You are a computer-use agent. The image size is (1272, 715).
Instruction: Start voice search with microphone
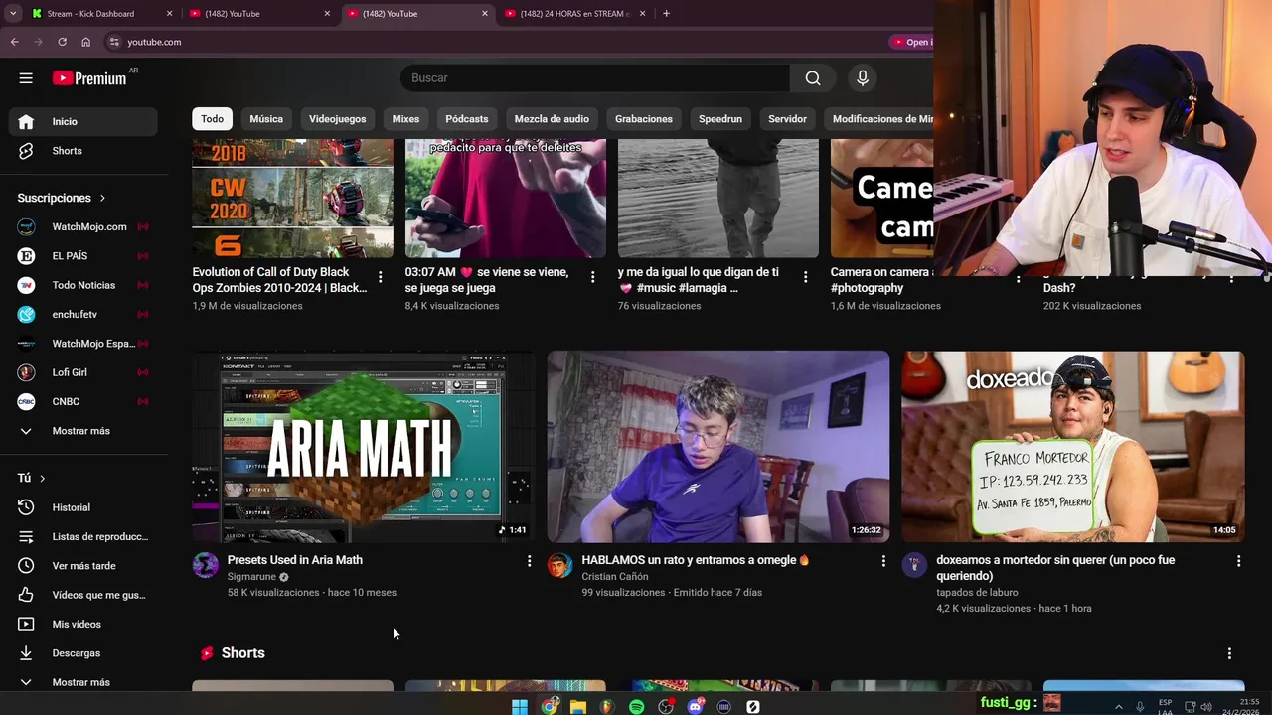tap(863, 78)
